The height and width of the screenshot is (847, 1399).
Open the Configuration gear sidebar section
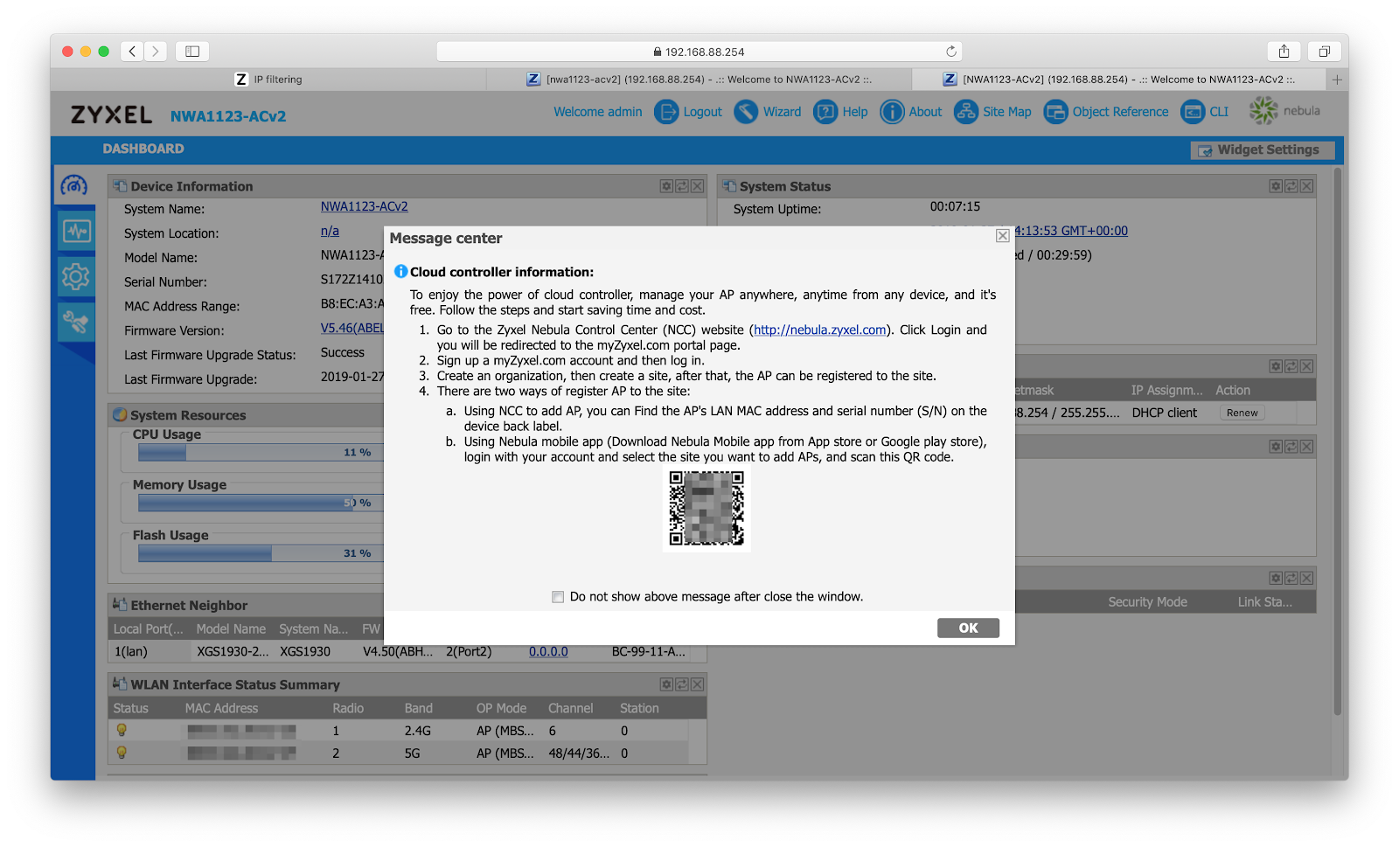(76, 277)
